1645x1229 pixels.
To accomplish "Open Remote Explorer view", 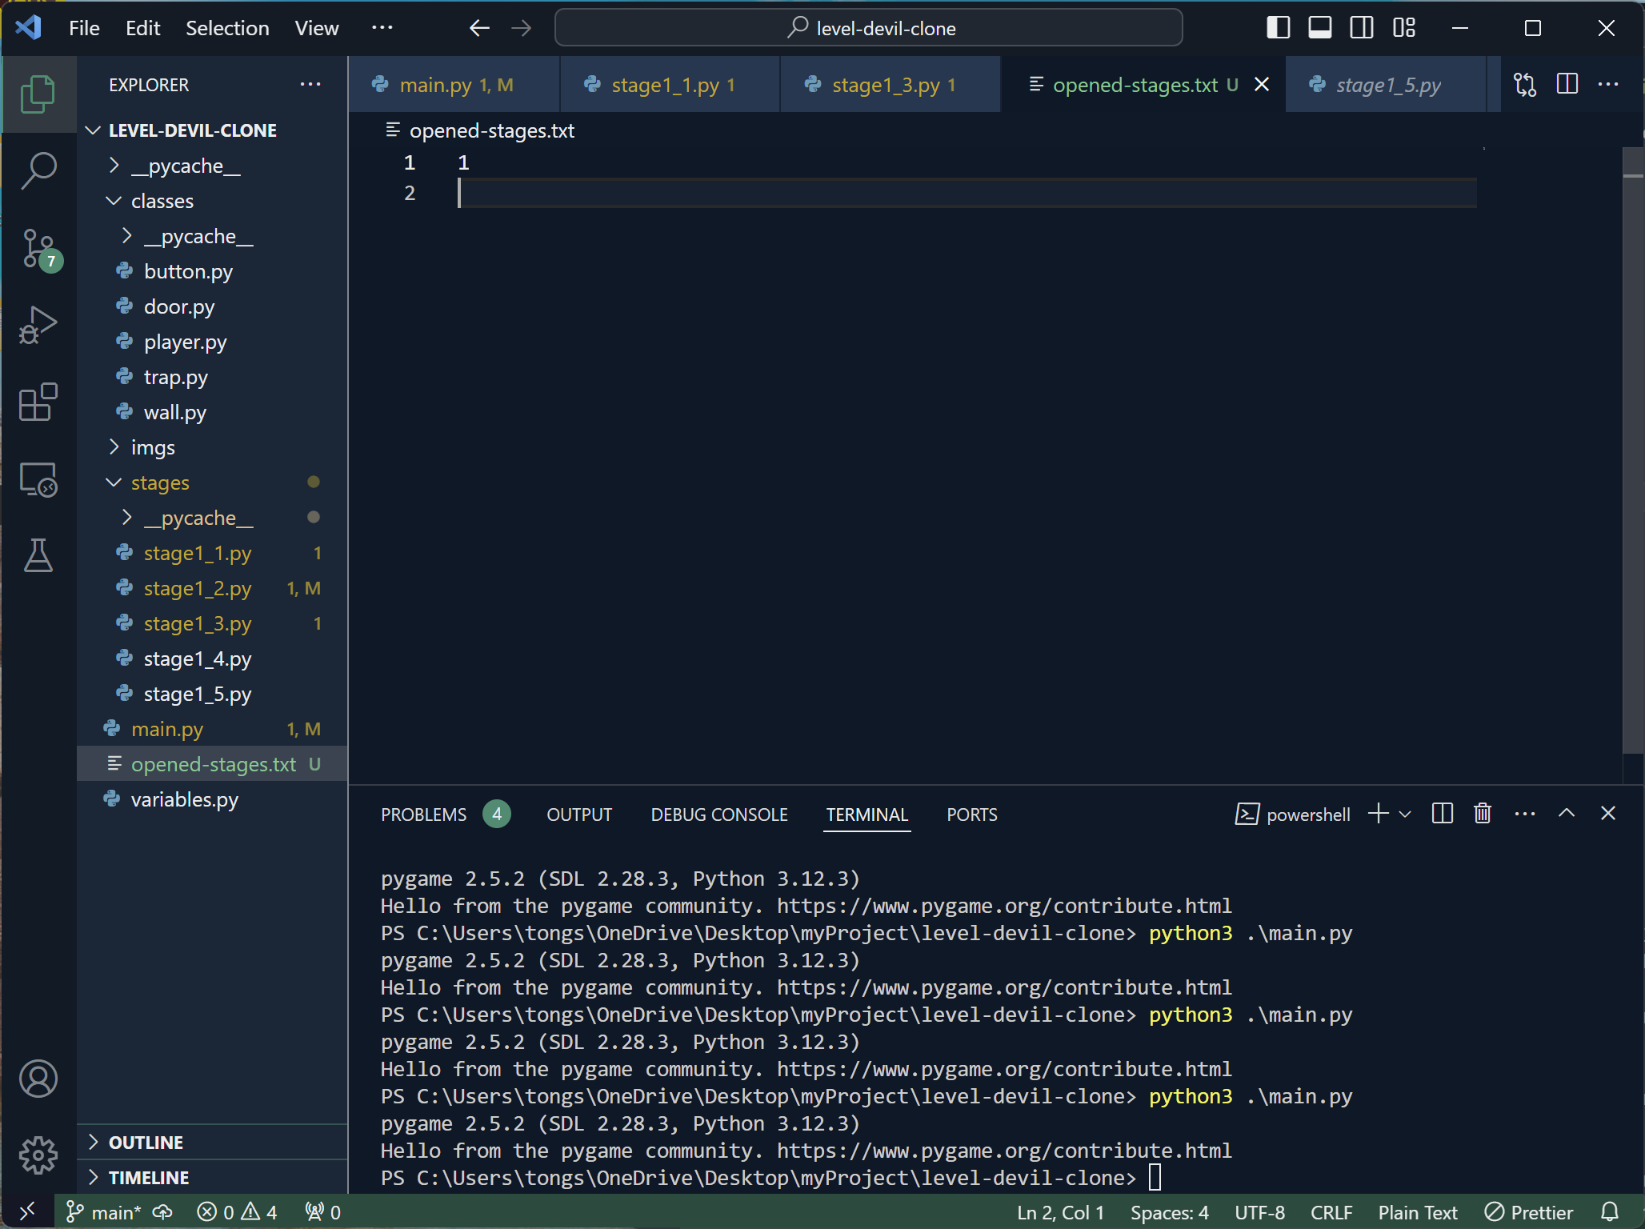I will click(x=38, y=479).
